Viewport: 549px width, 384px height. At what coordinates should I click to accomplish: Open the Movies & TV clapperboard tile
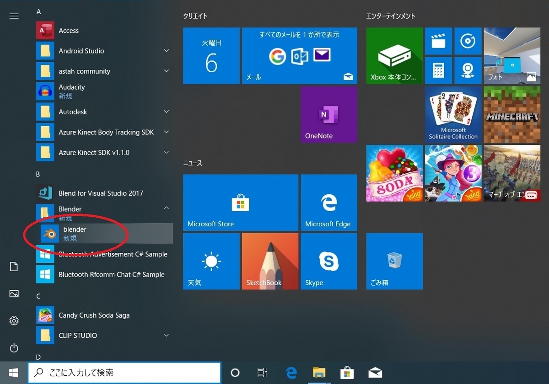click(438, 41)
